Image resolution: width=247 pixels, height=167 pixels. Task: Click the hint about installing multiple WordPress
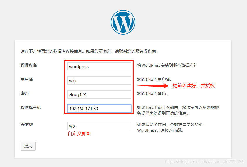coord(170,128)
